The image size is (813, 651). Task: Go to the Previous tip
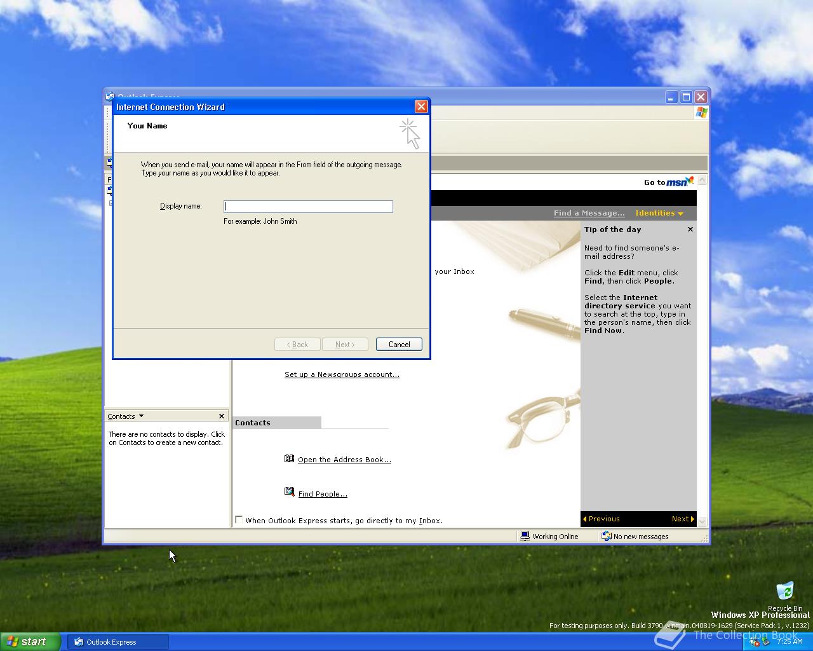[x=601, y=519]
